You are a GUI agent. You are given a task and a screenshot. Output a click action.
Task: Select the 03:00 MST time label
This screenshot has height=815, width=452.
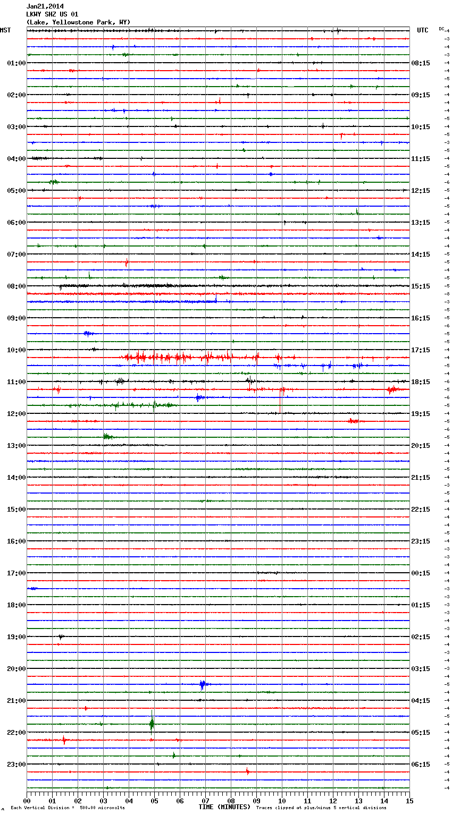[x=16, y=127]
